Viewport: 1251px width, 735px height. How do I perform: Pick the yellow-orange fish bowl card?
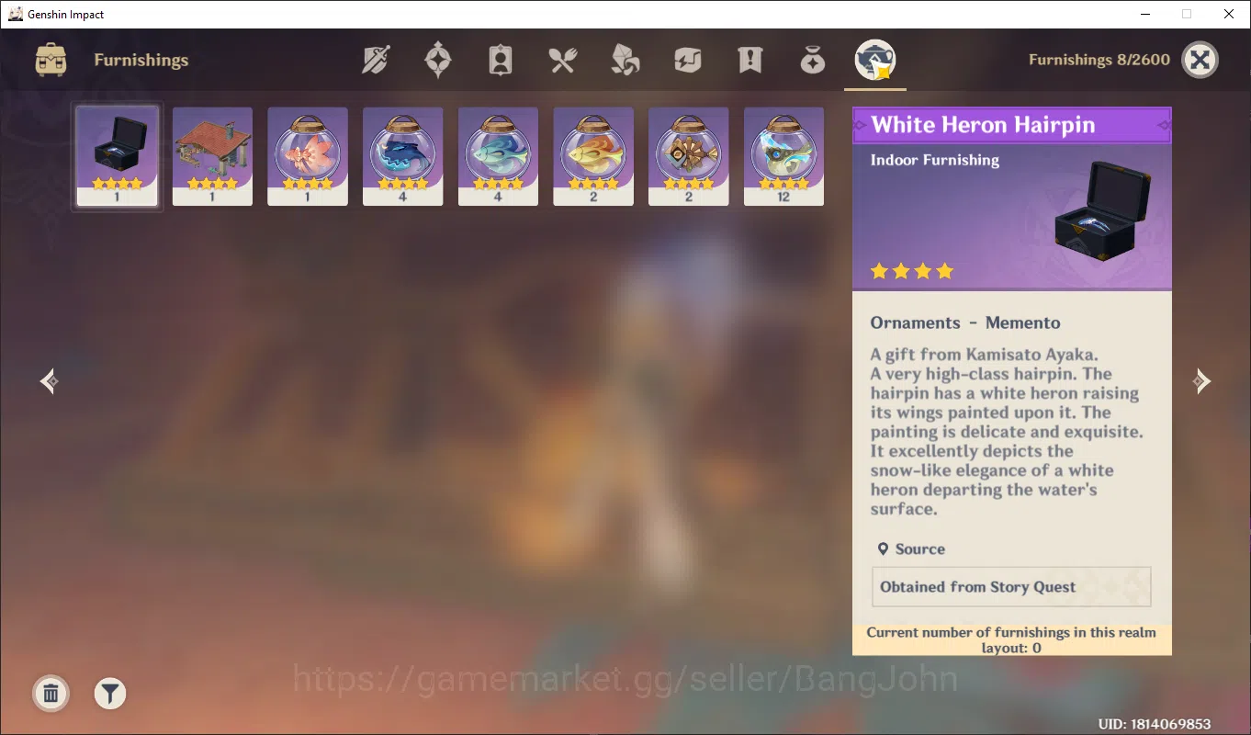click(x=593, y=156)
